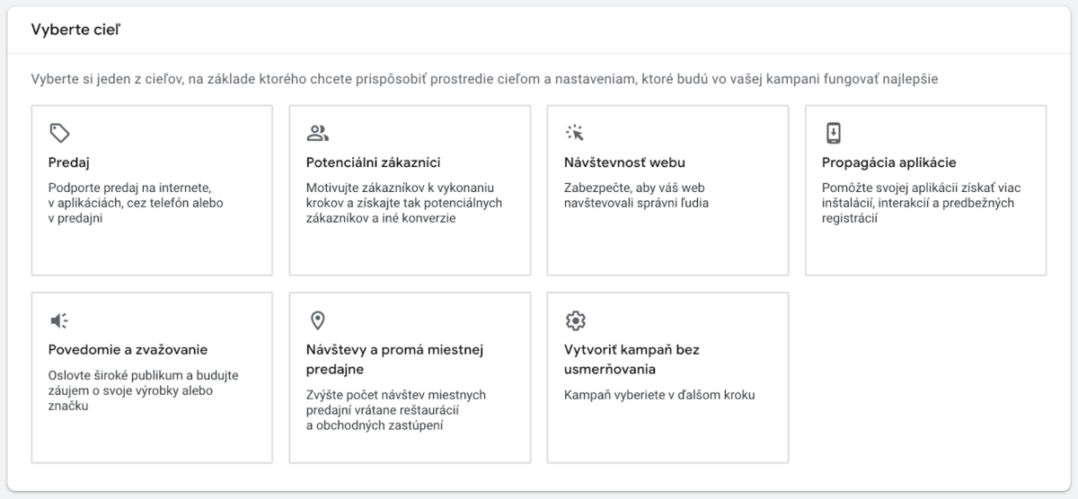Click the gear icon for campaign without guidance
The height and width of the screenshot is (499, 1078).
point(575,320)
